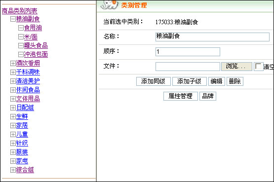The width and height of the screenshot is (274, 182).
Task: Open 属性管理 attribute management
Action: pos(181,96)
